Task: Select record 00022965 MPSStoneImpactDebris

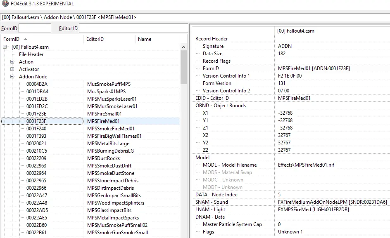Action: tap(90, 181)
